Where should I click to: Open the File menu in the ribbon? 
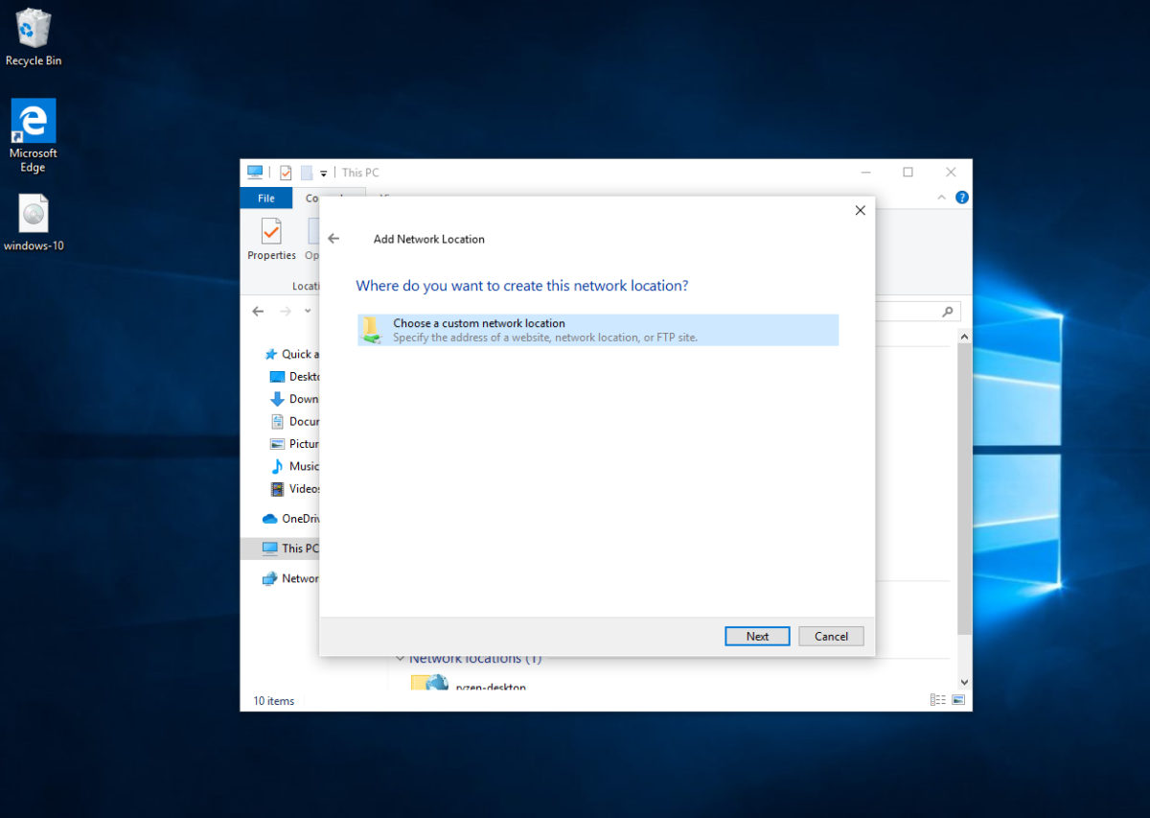(265, 198)
